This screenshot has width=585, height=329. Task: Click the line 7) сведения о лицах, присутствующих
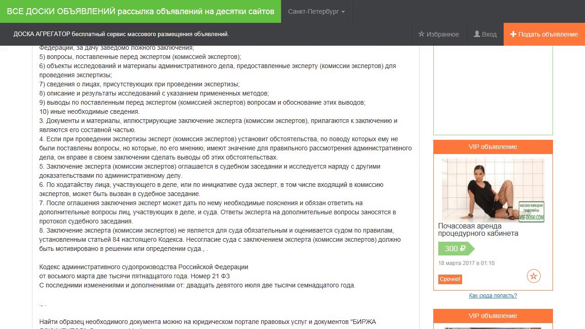(x=139, y=84)
